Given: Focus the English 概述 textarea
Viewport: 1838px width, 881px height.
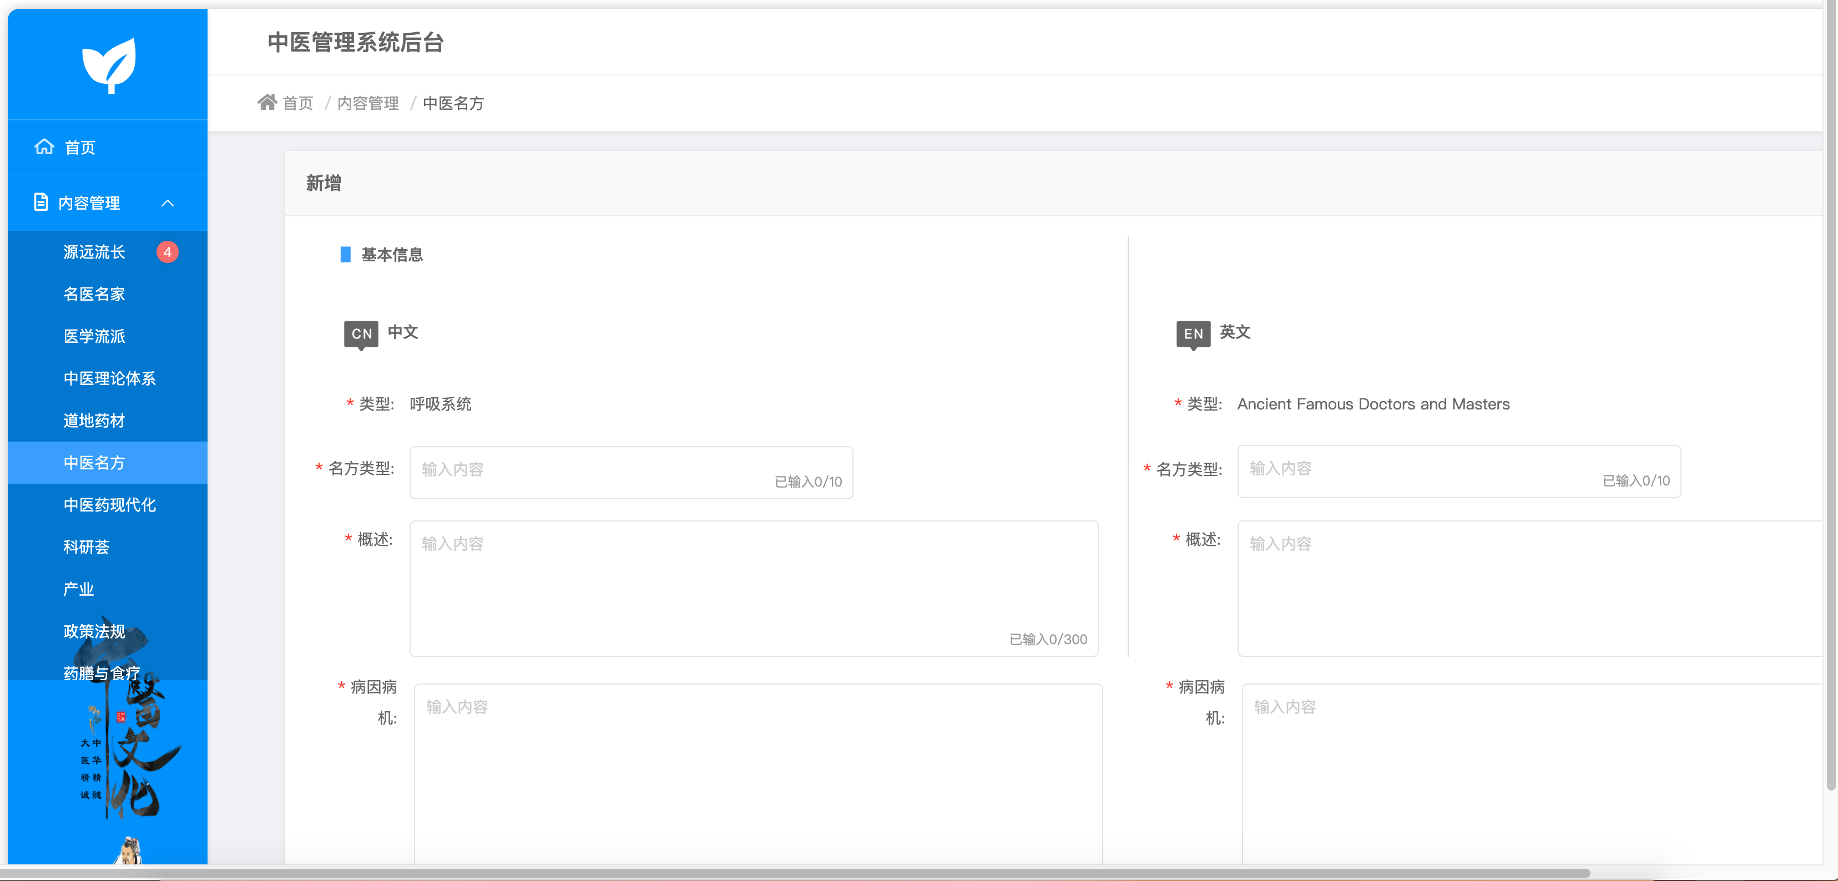Looking at the screenshot, I should click(x=1531, y=589).
